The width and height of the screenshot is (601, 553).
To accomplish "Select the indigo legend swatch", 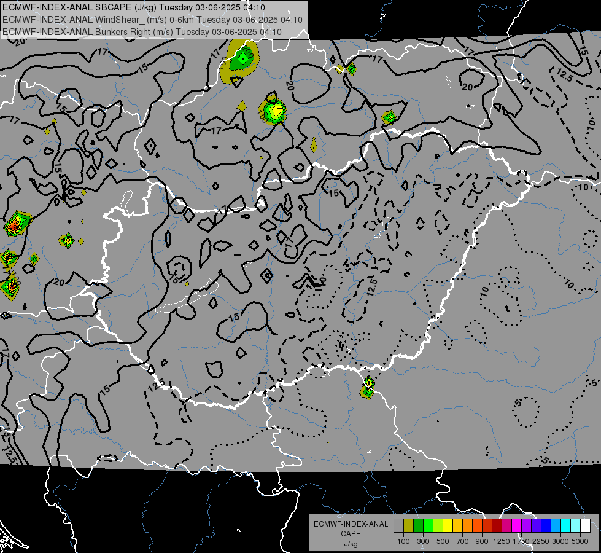I will pyautogui.click(x=536, y=525).
